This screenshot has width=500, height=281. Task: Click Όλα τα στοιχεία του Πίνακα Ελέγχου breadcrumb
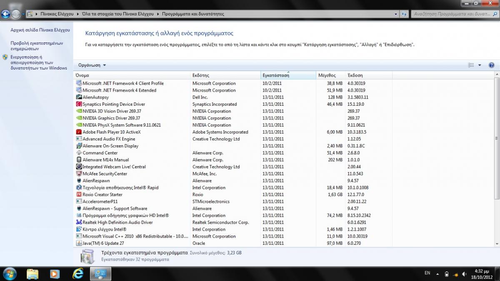click(x=119, y=14)
